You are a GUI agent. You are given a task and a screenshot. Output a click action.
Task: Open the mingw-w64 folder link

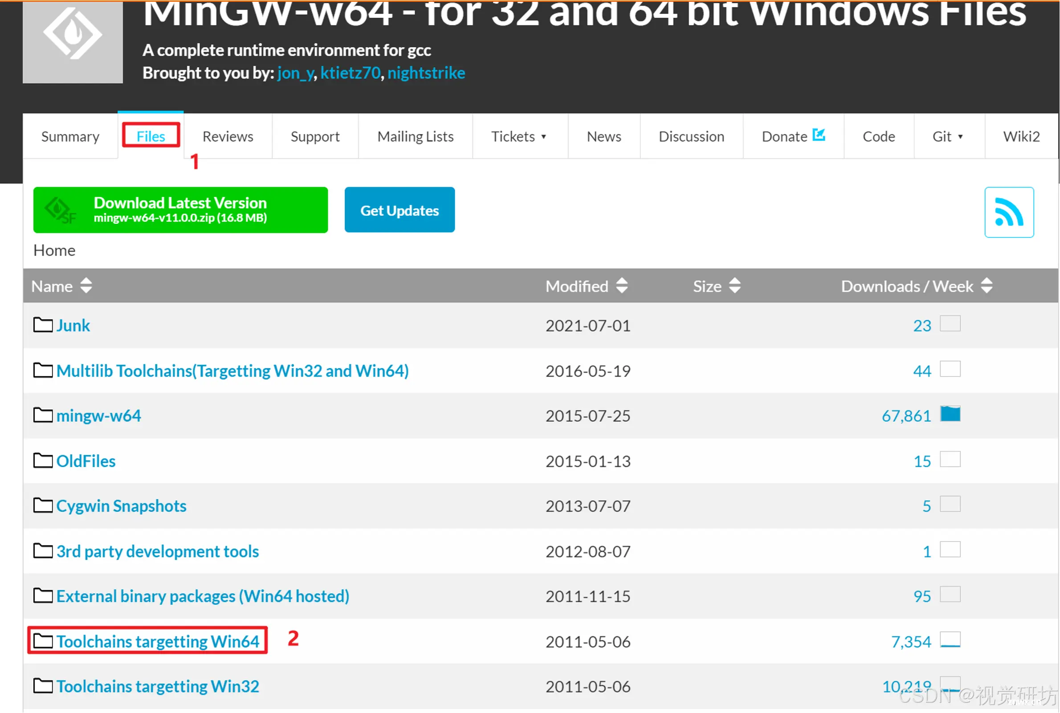point(98,416)
